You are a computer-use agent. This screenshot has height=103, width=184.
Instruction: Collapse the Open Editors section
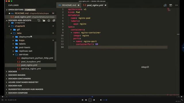[x=7, y=10]
